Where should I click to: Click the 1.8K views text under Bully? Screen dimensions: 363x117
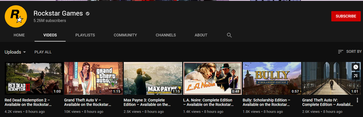pos(251,112)
